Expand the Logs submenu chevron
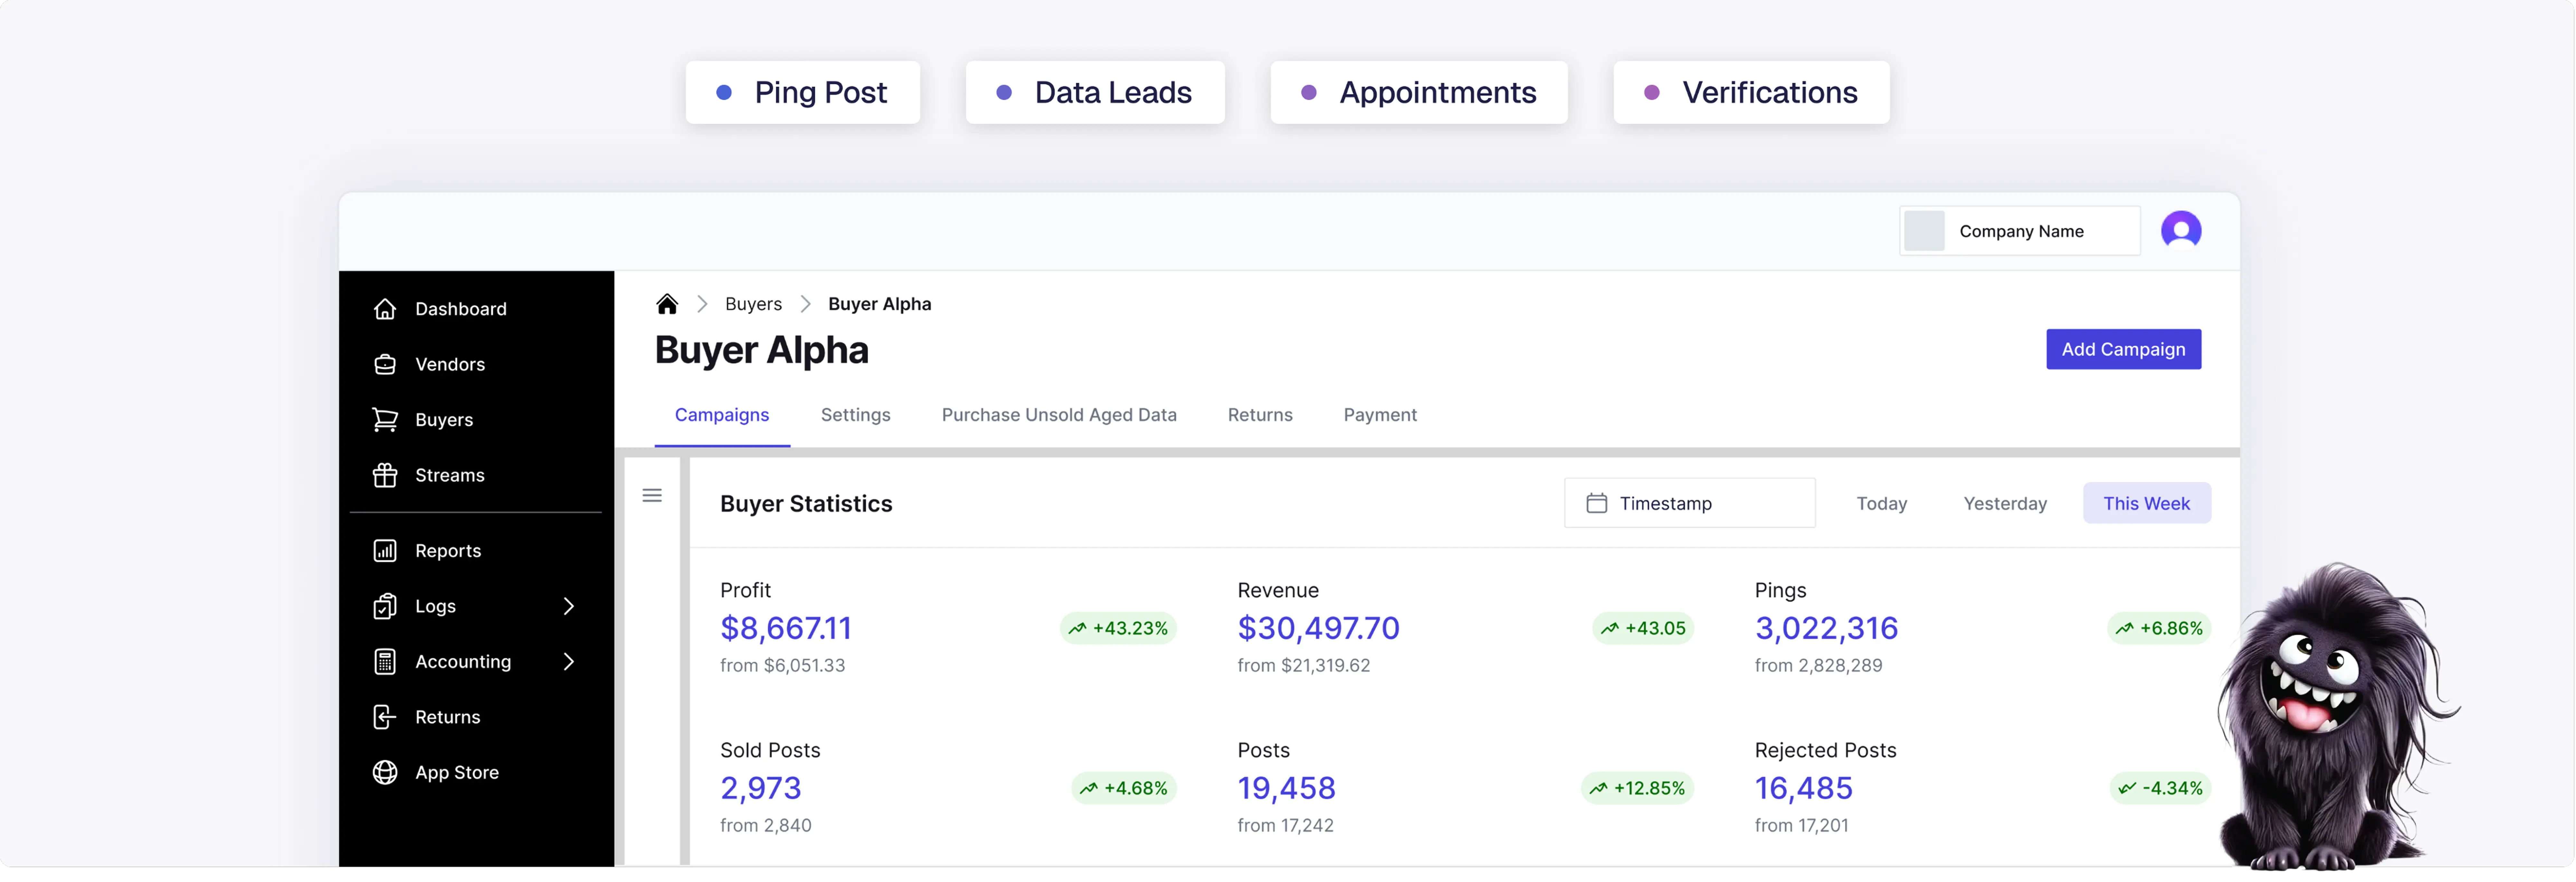The height and width of the screenshot is (882, 2576). (568, 606)
